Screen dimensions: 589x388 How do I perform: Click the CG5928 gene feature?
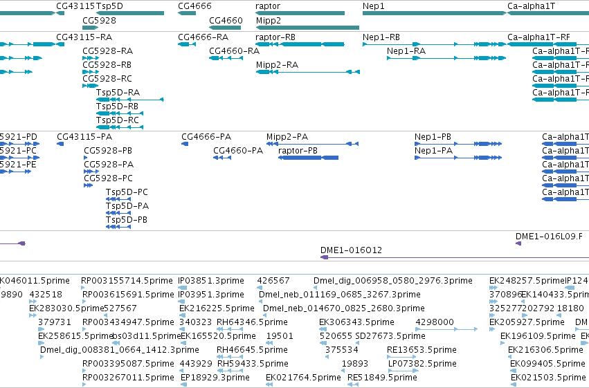pyautogui.click(x=90, y=28)
